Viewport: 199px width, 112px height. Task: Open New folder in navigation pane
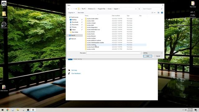75,32
